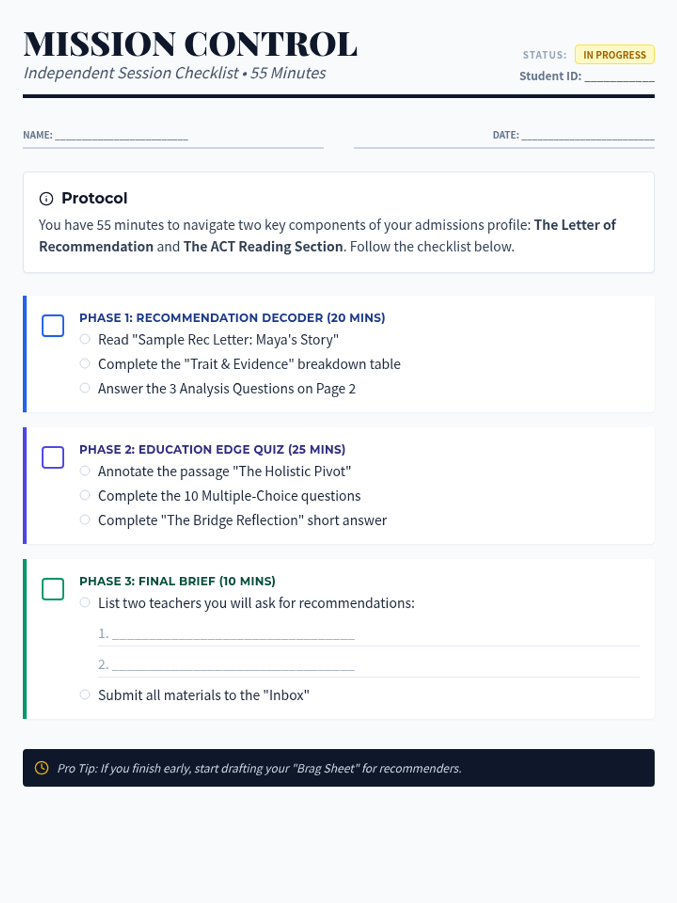This screenshot has width=677, height=903.
Task: Click the Protocol info icon
Action: click(x=46, y=199)
